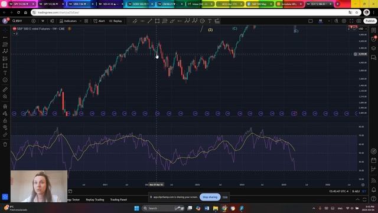Select the Measure ruler tool in left sidebar
Image resolution: width=378 pixels, height=213 pixels.
tap(5, 89)
